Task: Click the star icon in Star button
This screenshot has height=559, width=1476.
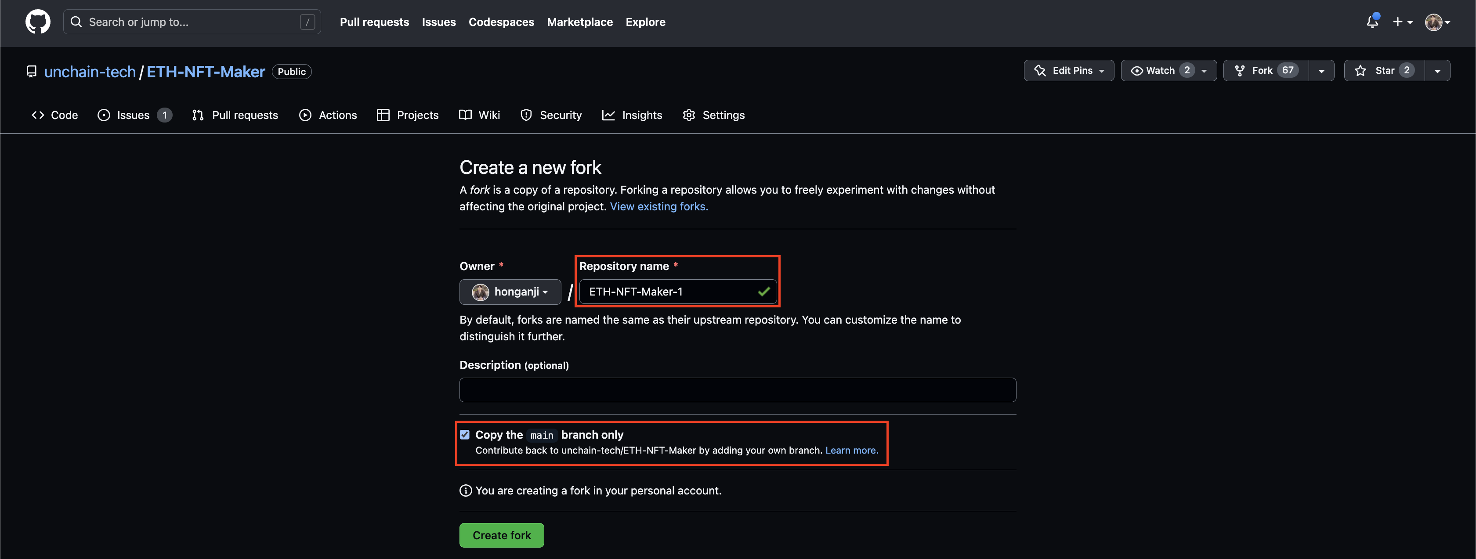Action: coord(1361,70)
